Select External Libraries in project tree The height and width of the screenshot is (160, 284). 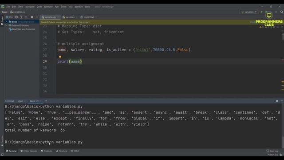pos(19,25)
